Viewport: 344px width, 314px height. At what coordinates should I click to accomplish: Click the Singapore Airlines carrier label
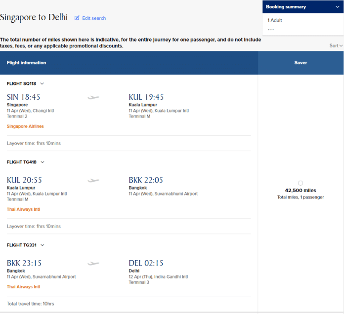coord(25,126)
